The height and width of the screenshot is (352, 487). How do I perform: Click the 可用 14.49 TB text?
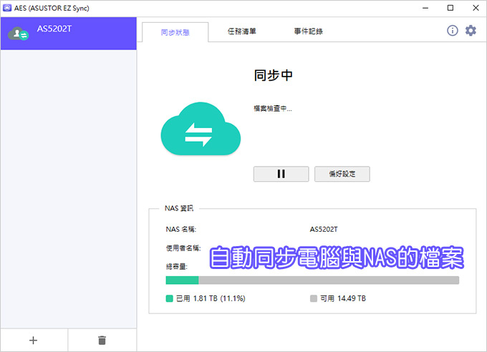click(x=343, y=298)
